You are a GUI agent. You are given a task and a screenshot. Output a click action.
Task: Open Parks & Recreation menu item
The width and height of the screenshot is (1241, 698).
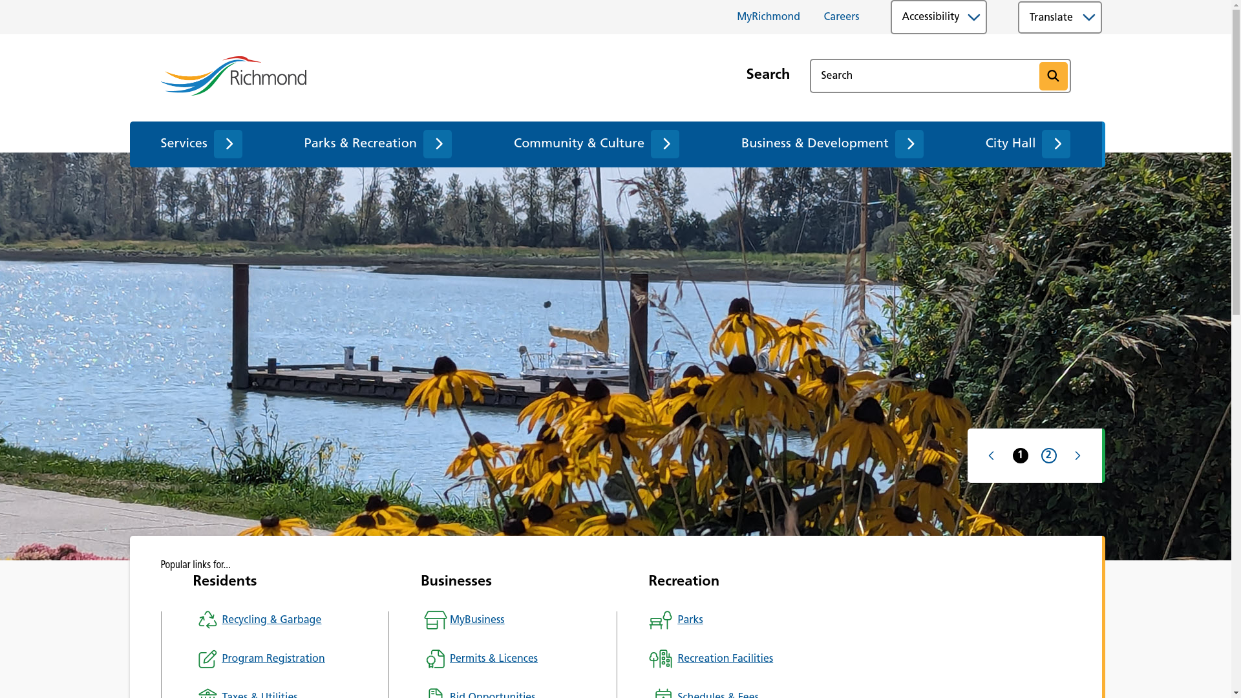pyautogui.click(x=360, y=143)
